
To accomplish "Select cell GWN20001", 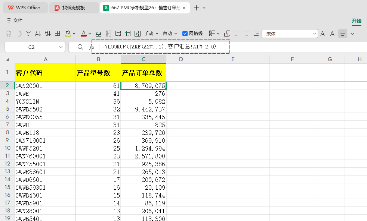I will [45, 86].
